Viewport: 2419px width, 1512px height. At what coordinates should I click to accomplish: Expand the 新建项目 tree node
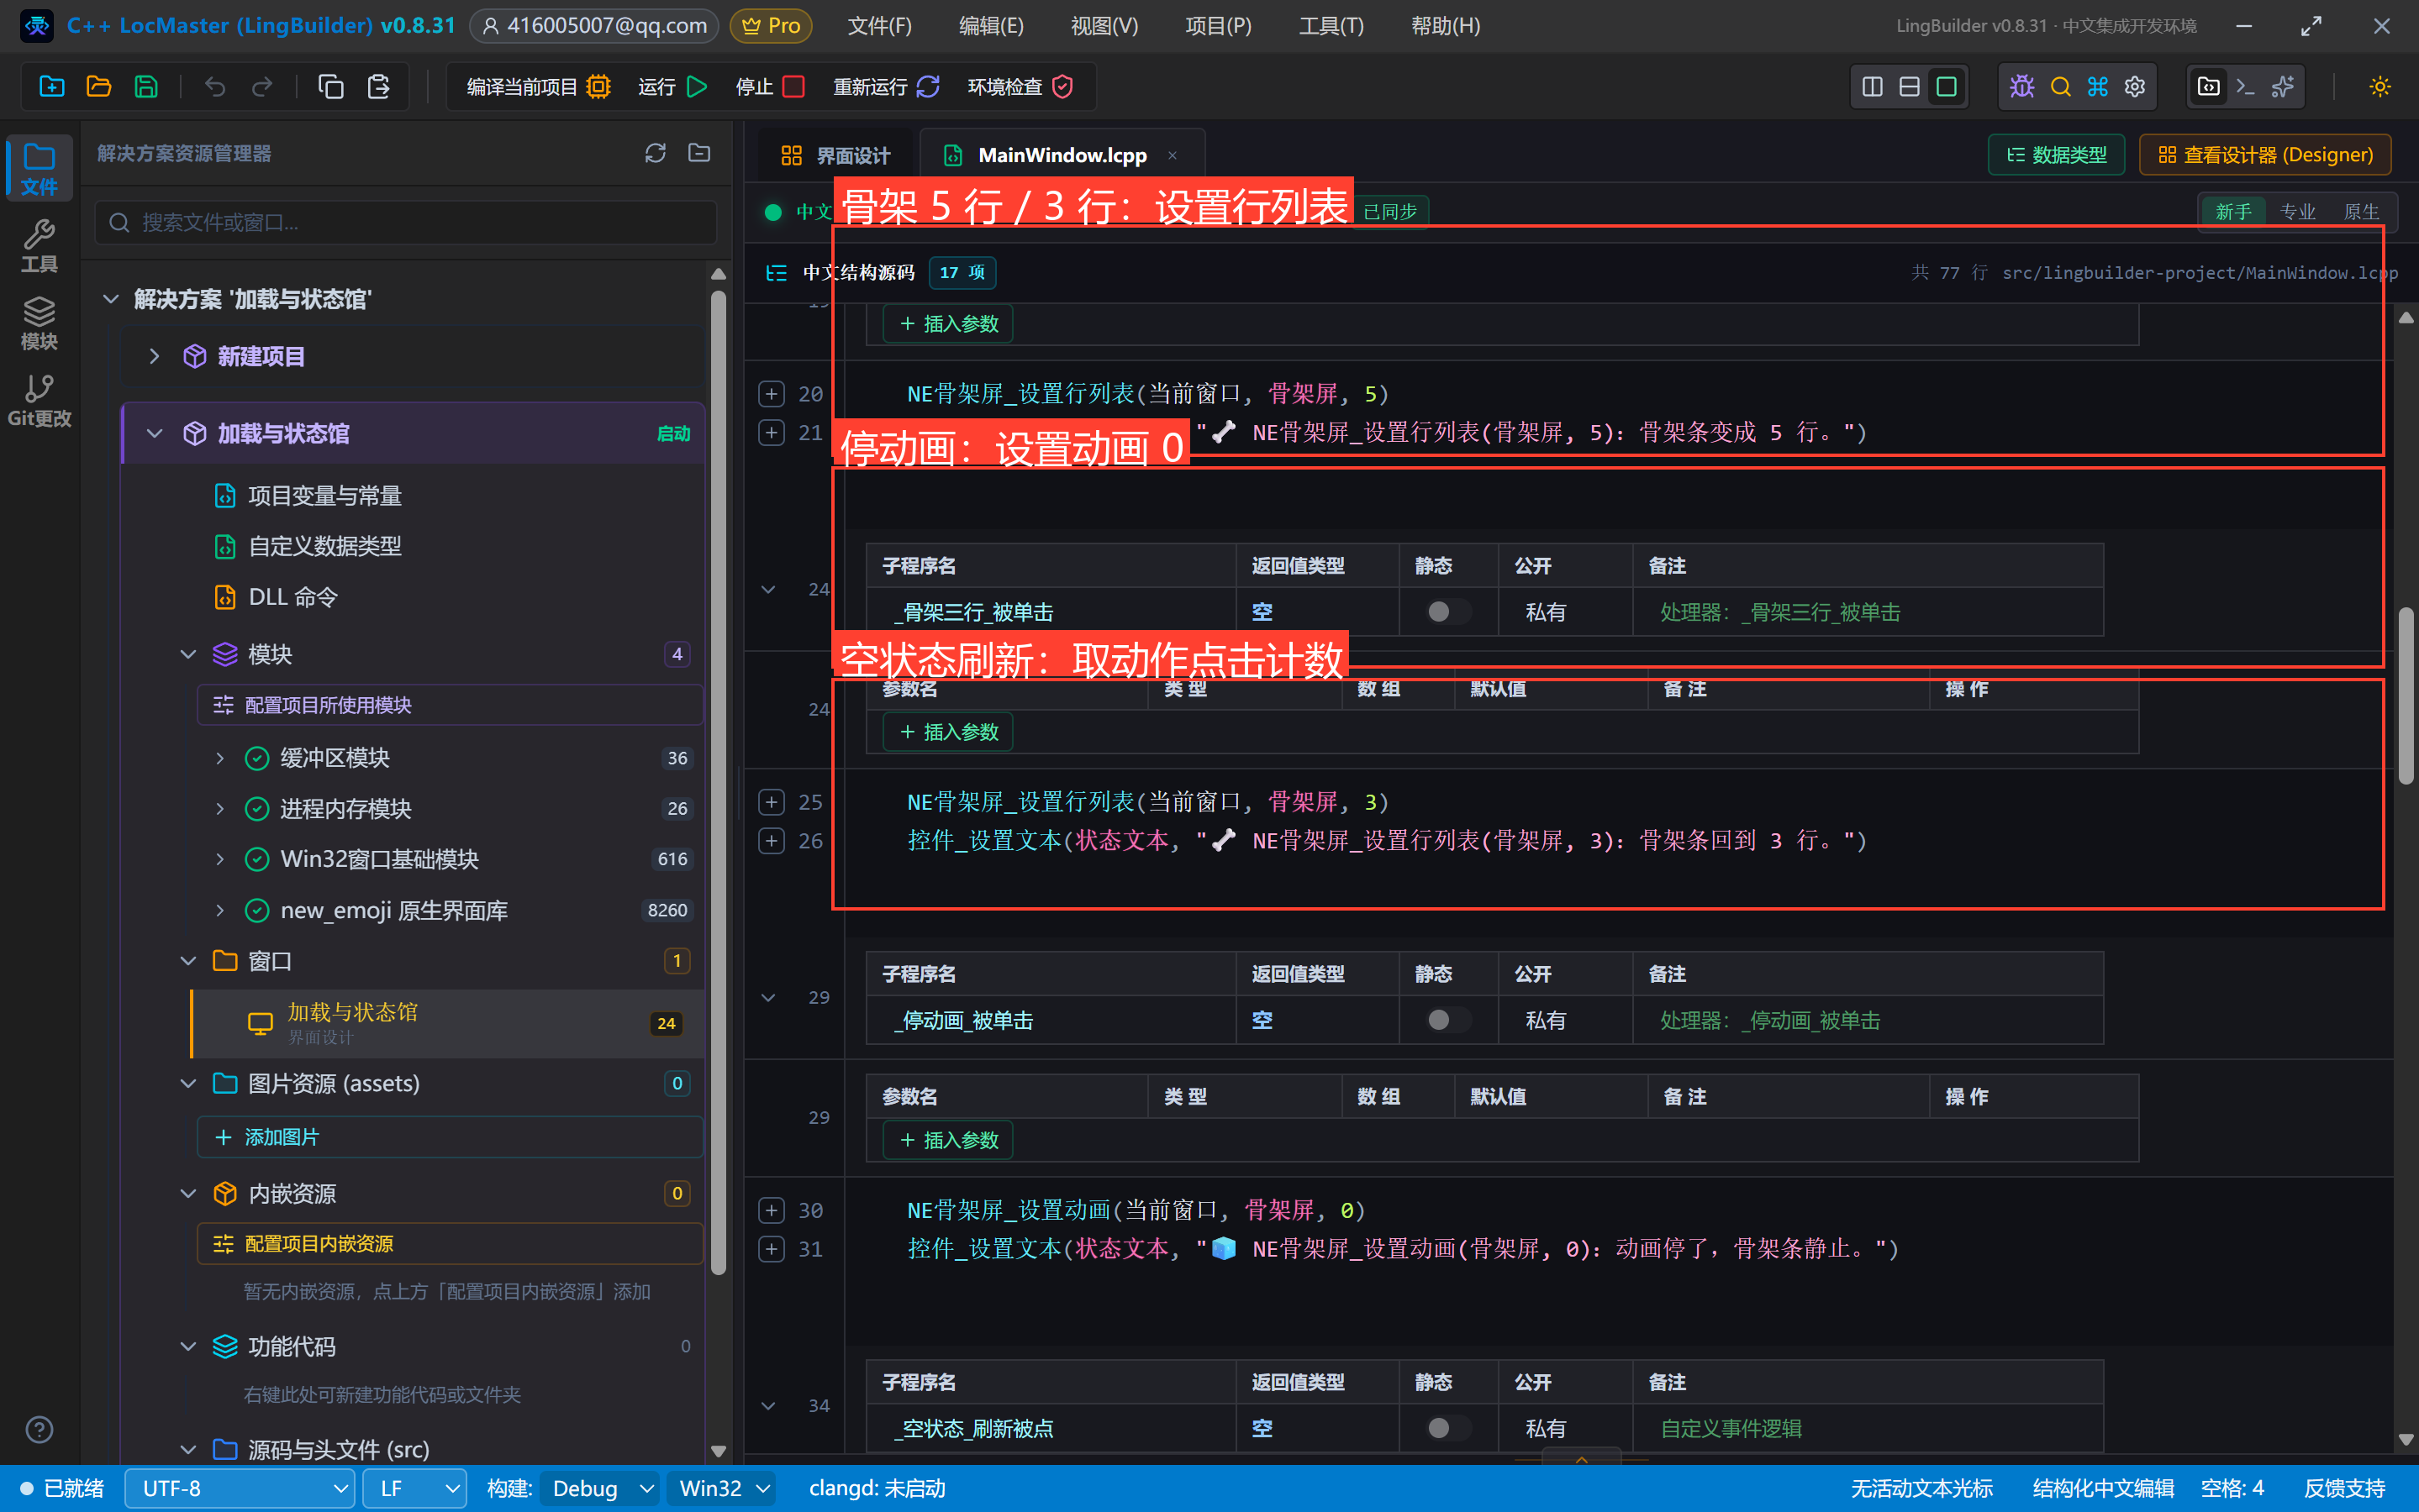click(x=154, y=356)
